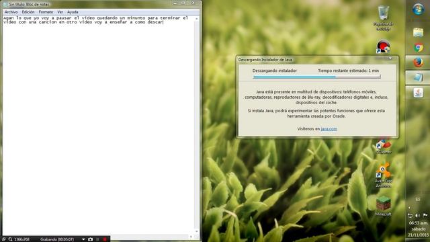Select the Avast Free Antivirus desktop icon
430x242 pixels.
tap(383, 175)
